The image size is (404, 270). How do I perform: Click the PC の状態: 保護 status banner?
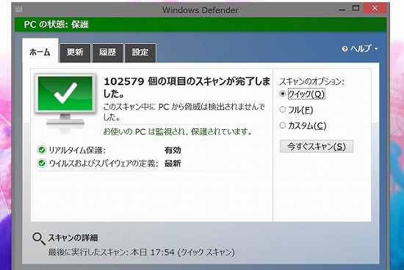(x=201, y=24)
